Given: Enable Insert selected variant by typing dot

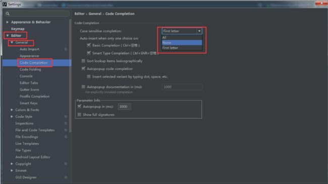Looking at the screenshot, I should pos(89,76).
